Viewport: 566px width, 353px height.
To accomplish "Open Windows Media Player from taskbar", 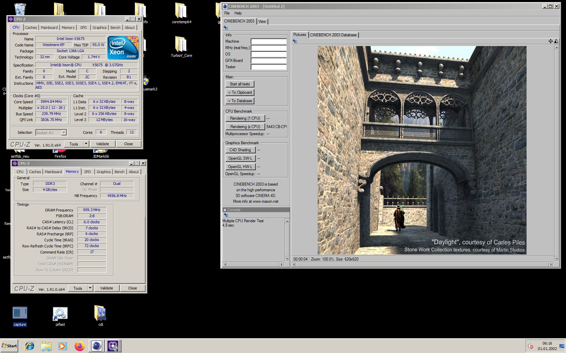I will pos(63,346).
